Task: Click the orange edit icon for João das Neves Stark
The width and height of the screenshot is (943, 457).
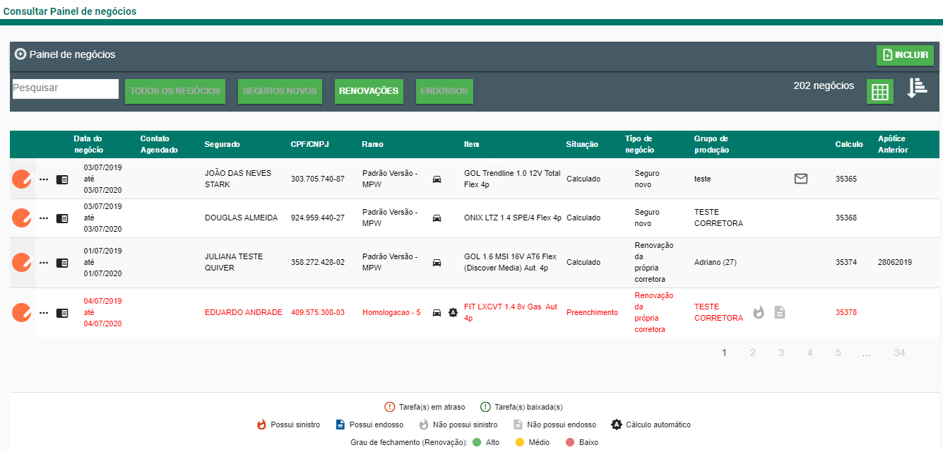Action: pyautogui.click(x=22, y=179)
